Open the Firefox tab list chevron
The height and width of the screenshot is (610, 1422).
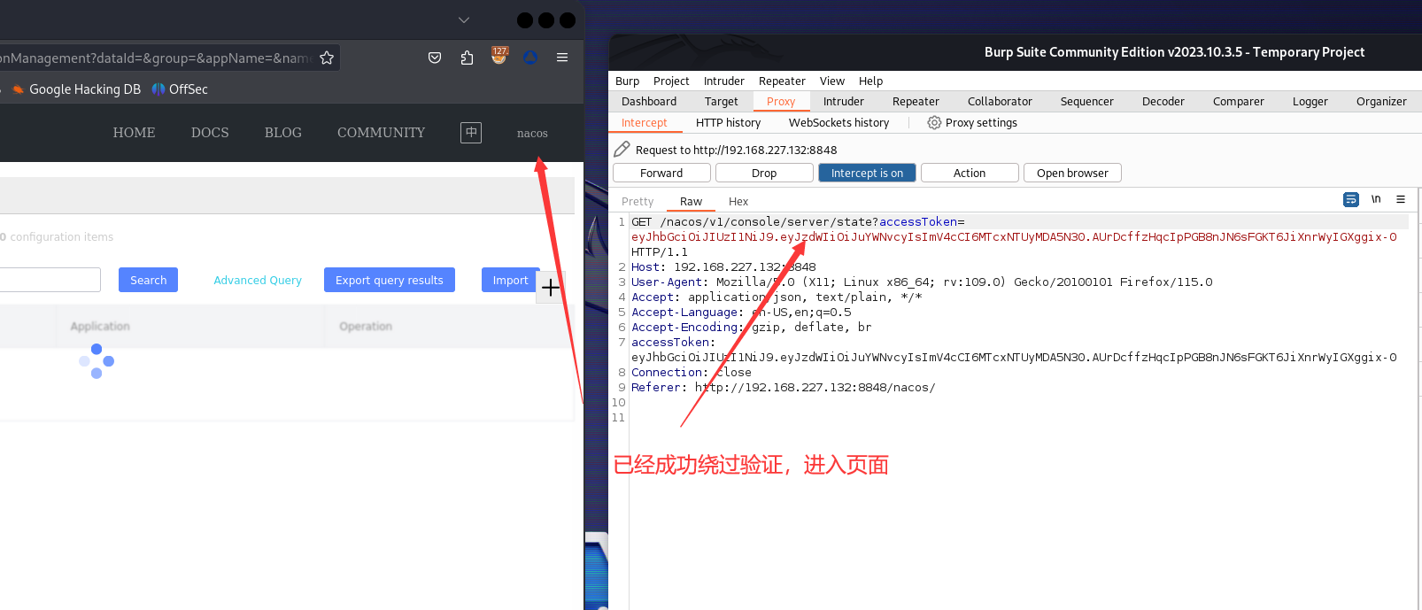point(464,19)
